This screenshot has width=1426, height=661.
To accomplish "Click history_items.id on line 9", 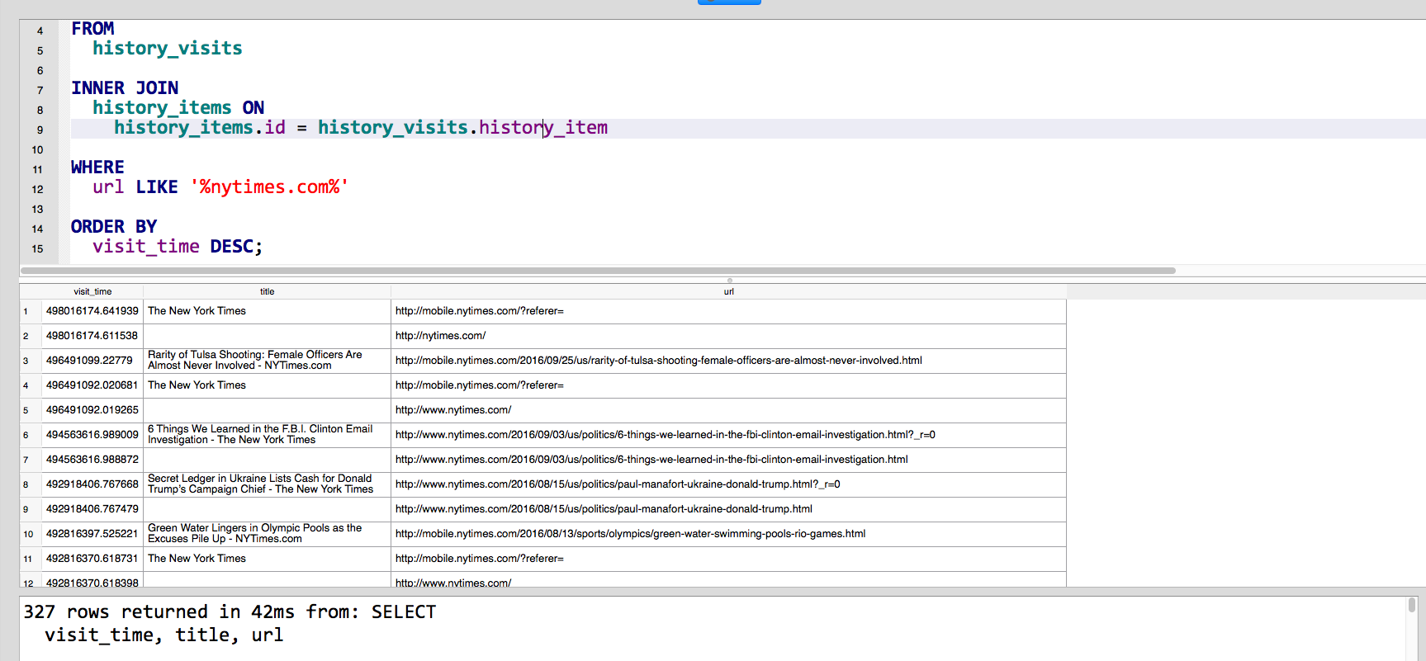I will pos(200,128).
